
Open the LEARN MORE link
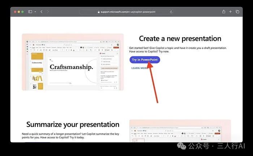click(140, 68)
